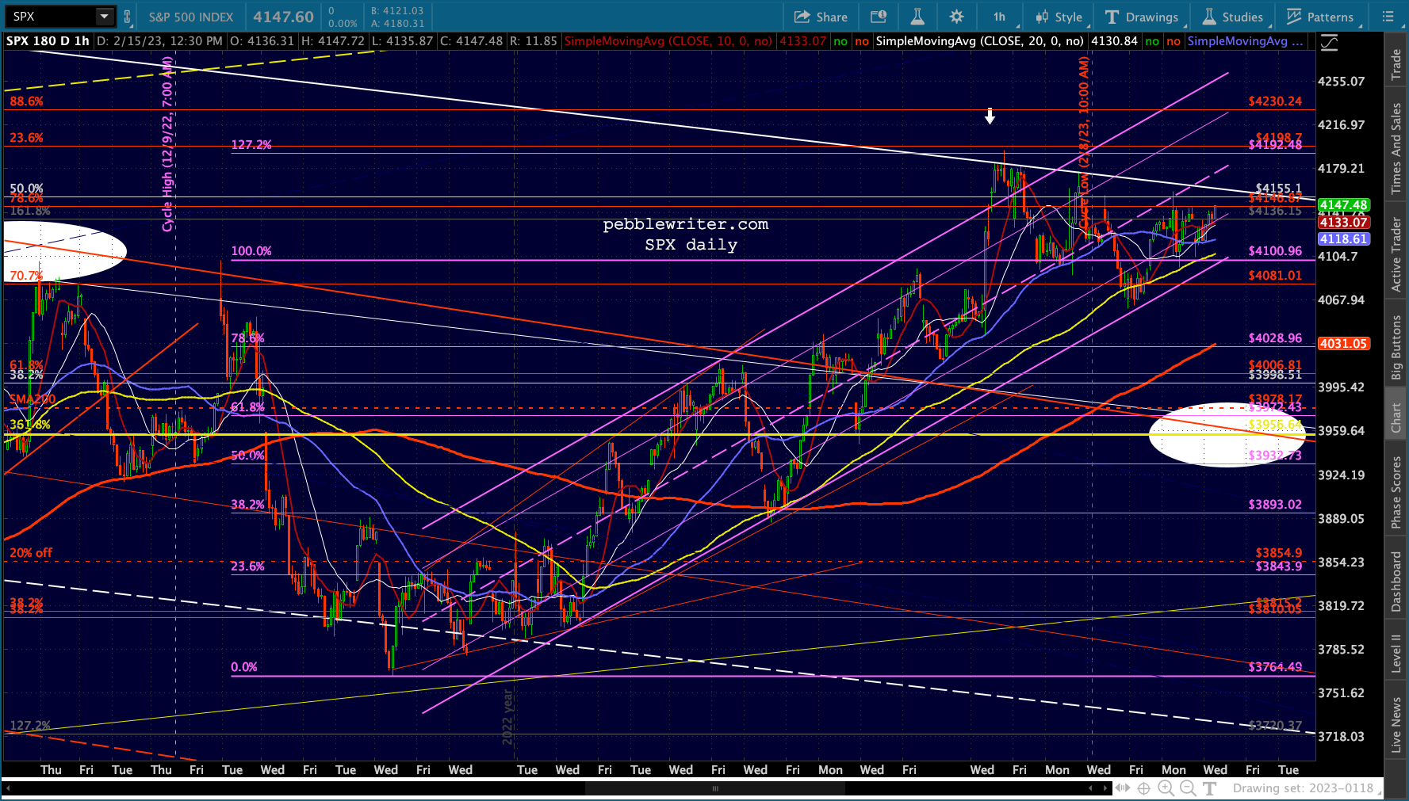Viewport: 1409px width, 801px height.
Task: Click the $3764.49 price level label
Action: click(x=1275, y=667)
